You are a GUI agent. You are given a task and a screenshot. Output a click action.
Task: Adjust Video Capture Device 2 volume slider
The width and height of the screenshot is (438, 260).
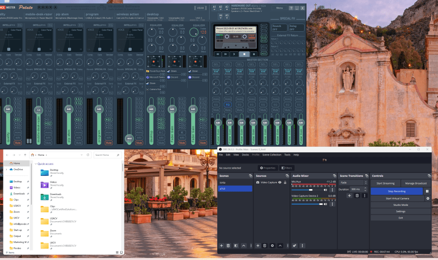point(307,204)
